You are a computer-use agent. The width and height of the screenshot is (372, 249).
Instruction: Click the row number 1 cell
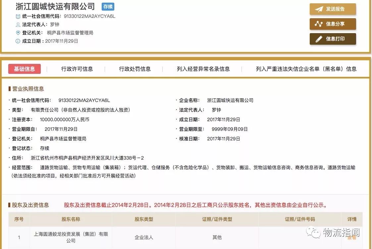tap(19, 237)
